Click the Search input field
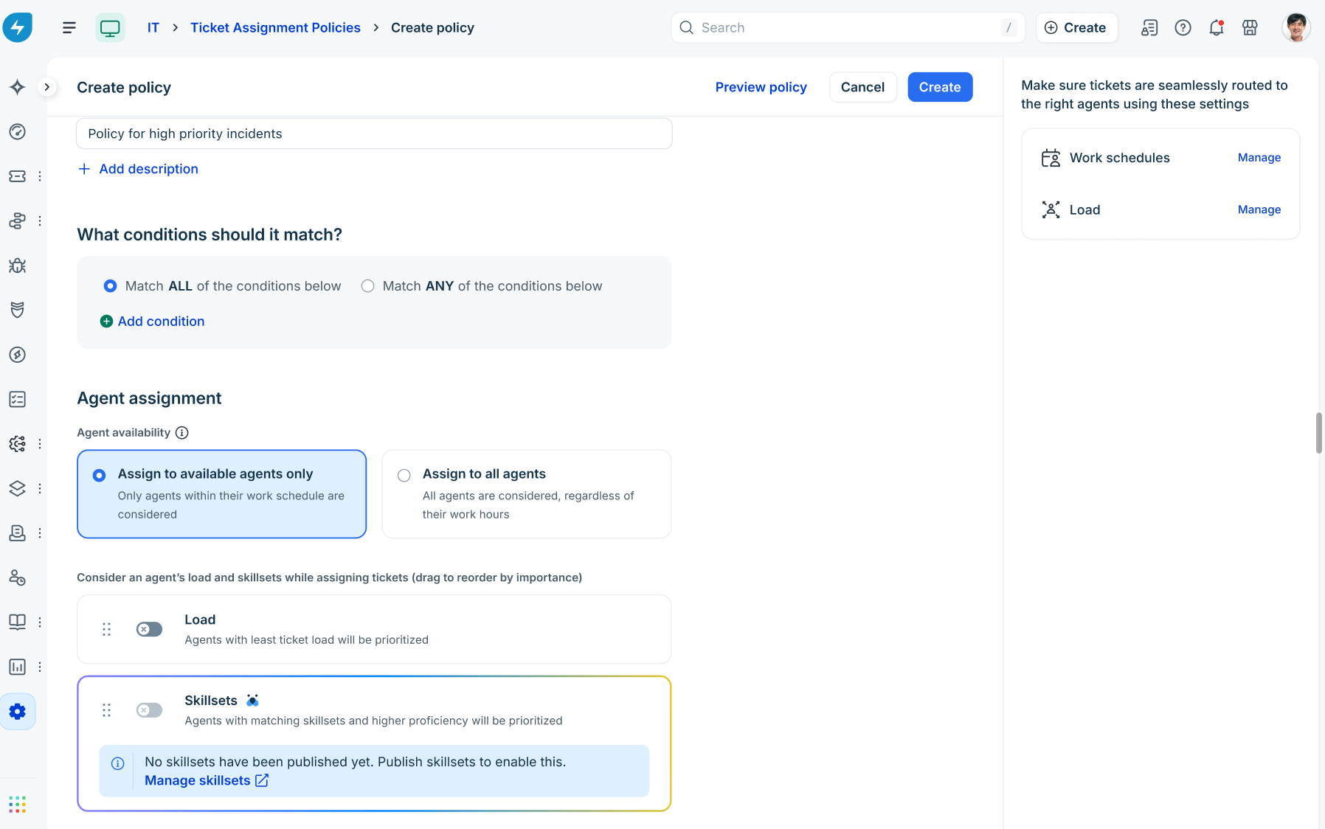 pos(848,28)
